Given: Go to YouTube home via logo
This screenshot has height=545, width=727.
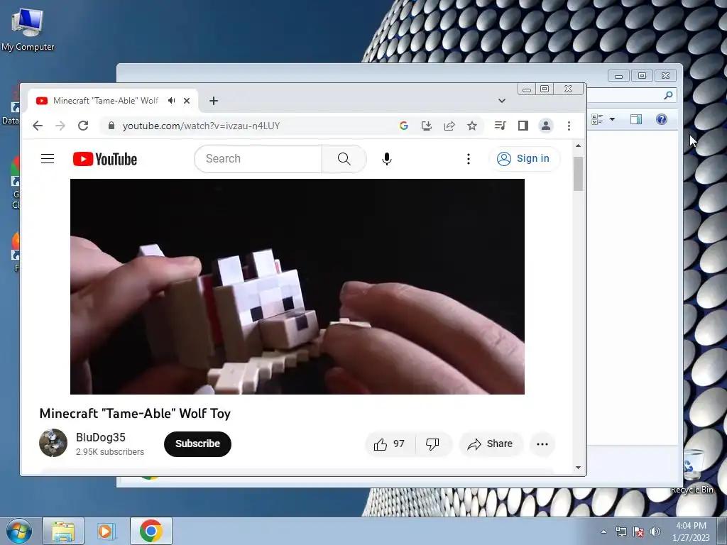Looking at the screenshot, I should (x=105, y=159).
